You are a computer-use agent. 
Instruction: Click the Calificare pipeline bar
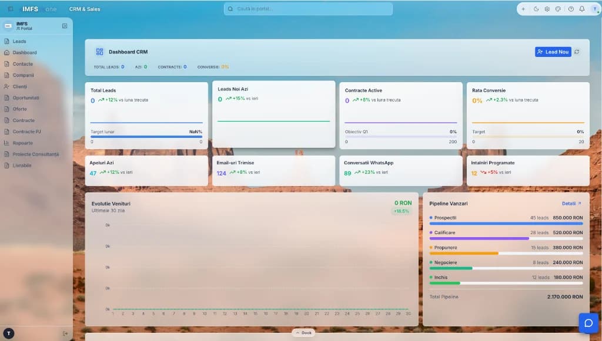point(506,238)
